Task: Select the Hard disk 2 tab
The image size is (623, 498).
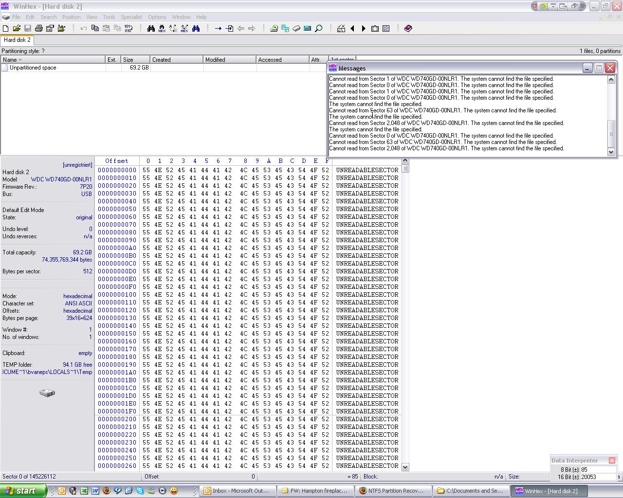Action: tap(17, 40)
